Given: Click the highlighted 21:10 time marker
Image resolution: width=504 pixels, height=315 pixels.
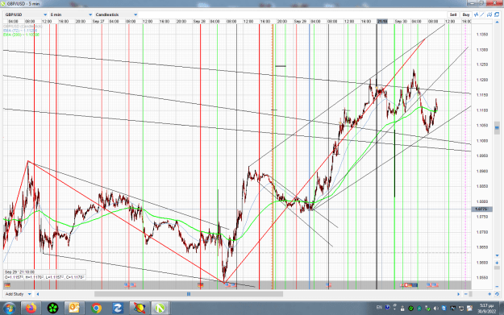Looking at the screenshot, I should [382, 21].
